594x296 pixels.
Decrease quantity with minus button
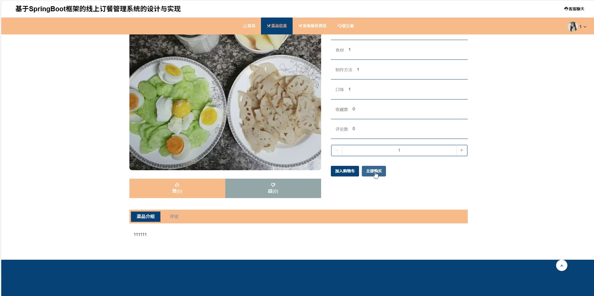click(x=337, y=151)
